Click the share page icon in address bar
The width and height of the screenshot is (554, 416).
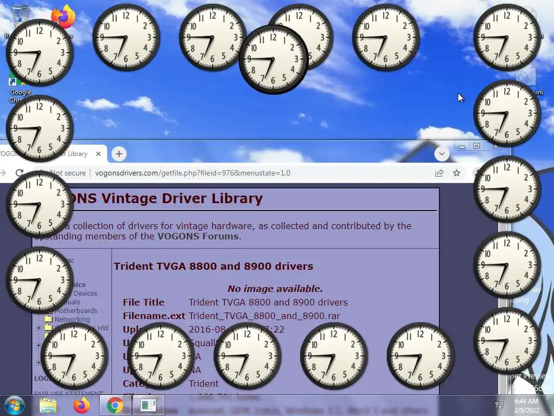click(x=439, y=173)
